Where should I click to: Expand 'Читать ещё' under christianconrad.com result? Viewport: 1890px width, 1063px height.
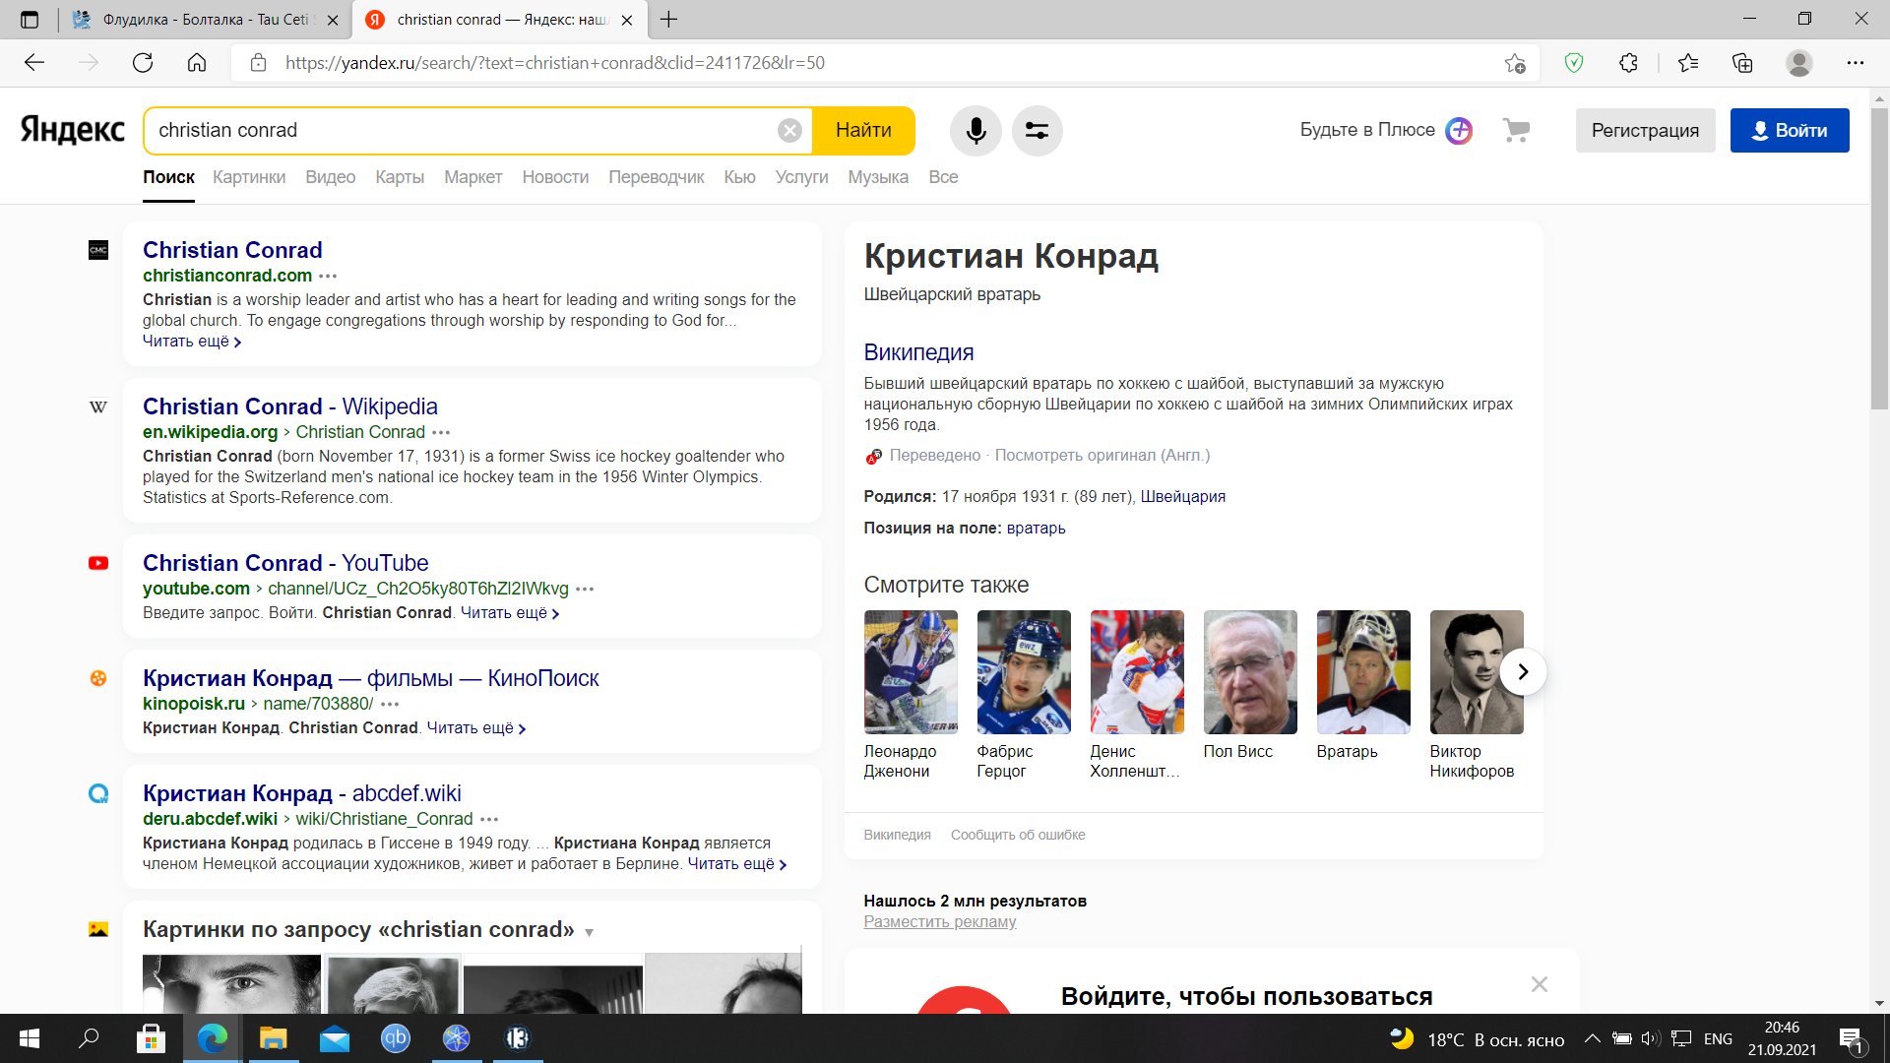pos(191,342)
